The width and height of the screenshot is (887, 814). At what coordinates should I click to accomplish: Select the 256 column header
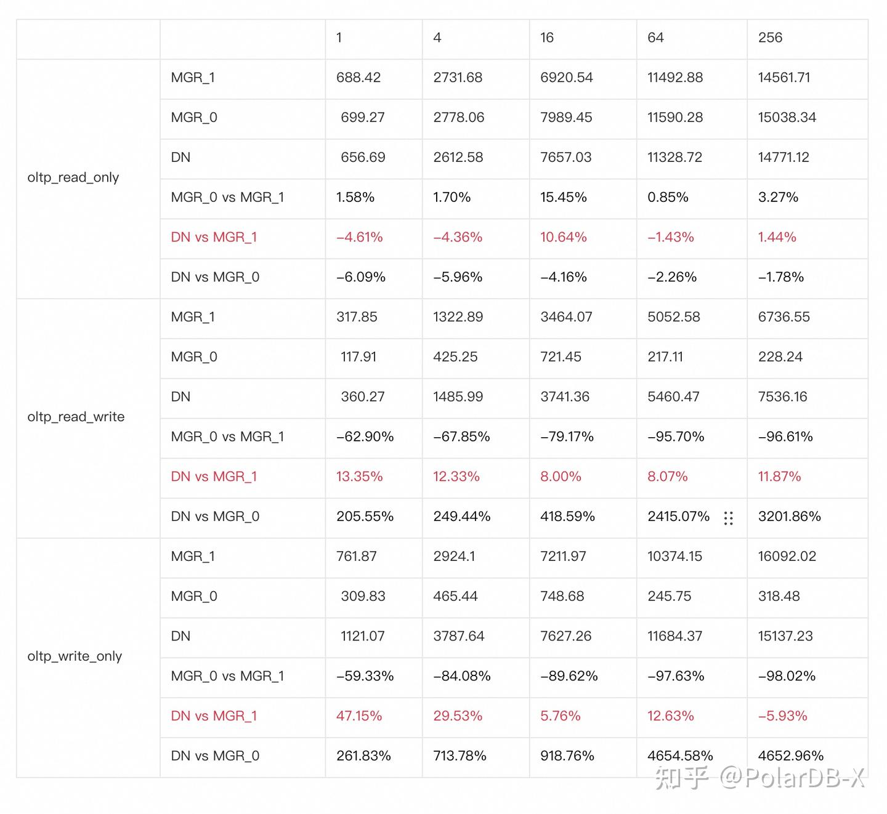tap(770, 38)
